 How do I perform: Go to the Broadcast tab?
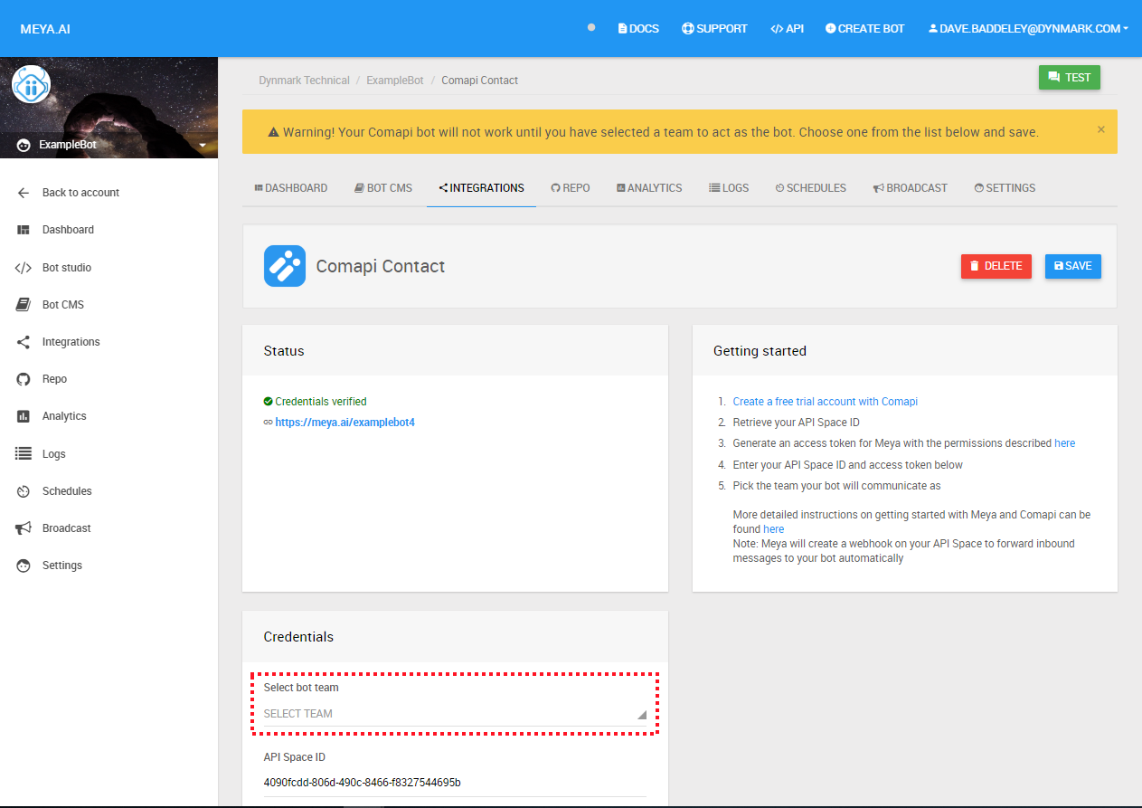pos(911,188)
